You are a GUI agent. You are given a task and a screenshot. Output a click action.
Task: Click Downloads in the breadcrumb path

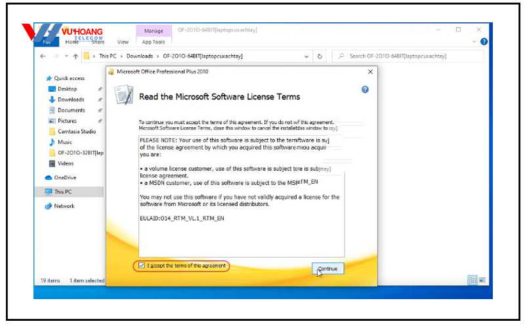140,56
